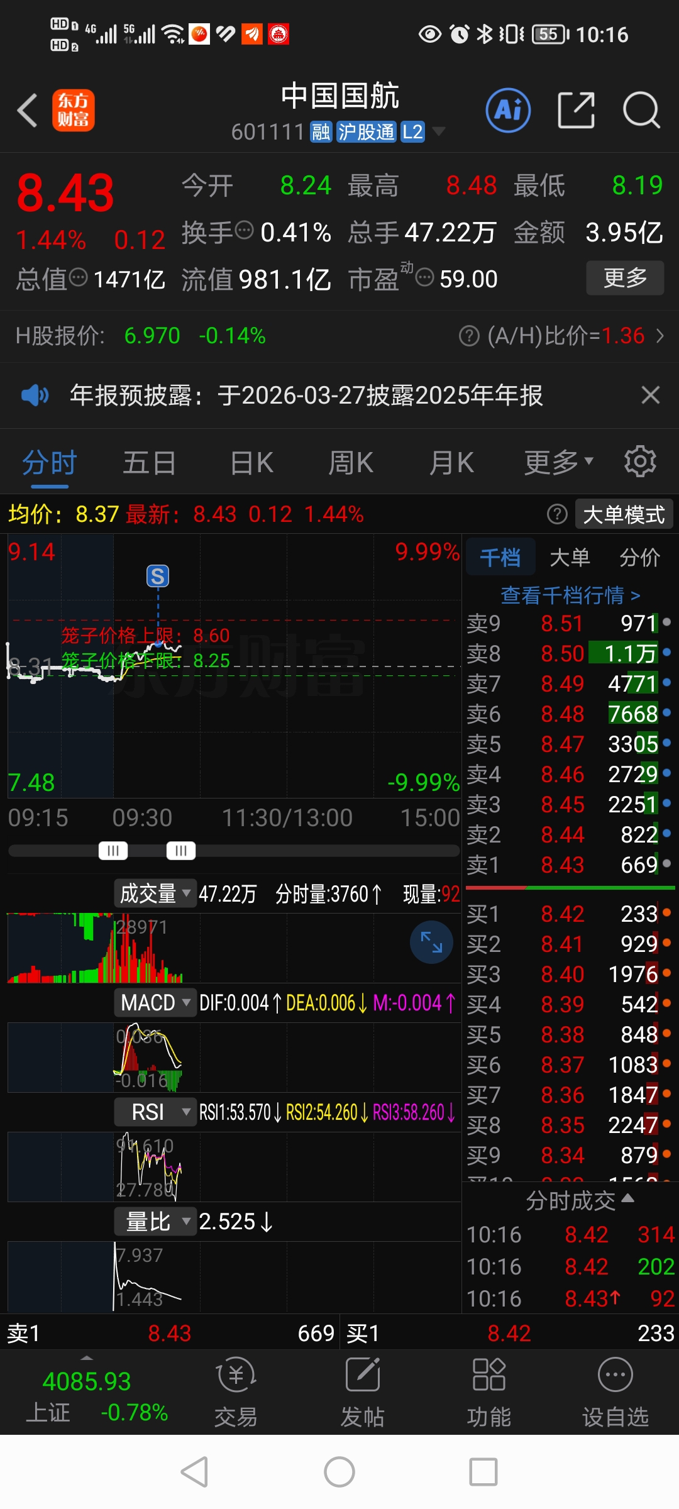Viewport: 679px width, 1509px height.
Task: Tap left time range slider handle
Action: (113, 851)
